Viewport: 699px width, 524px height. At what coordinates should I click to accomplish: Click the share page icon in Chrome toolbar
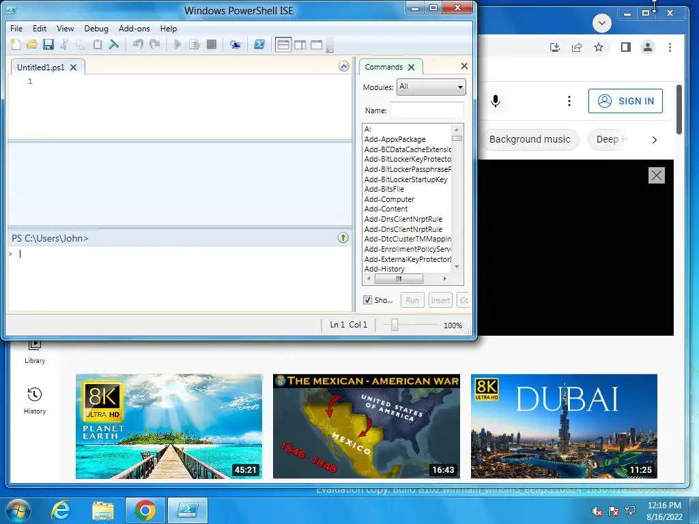576,47
